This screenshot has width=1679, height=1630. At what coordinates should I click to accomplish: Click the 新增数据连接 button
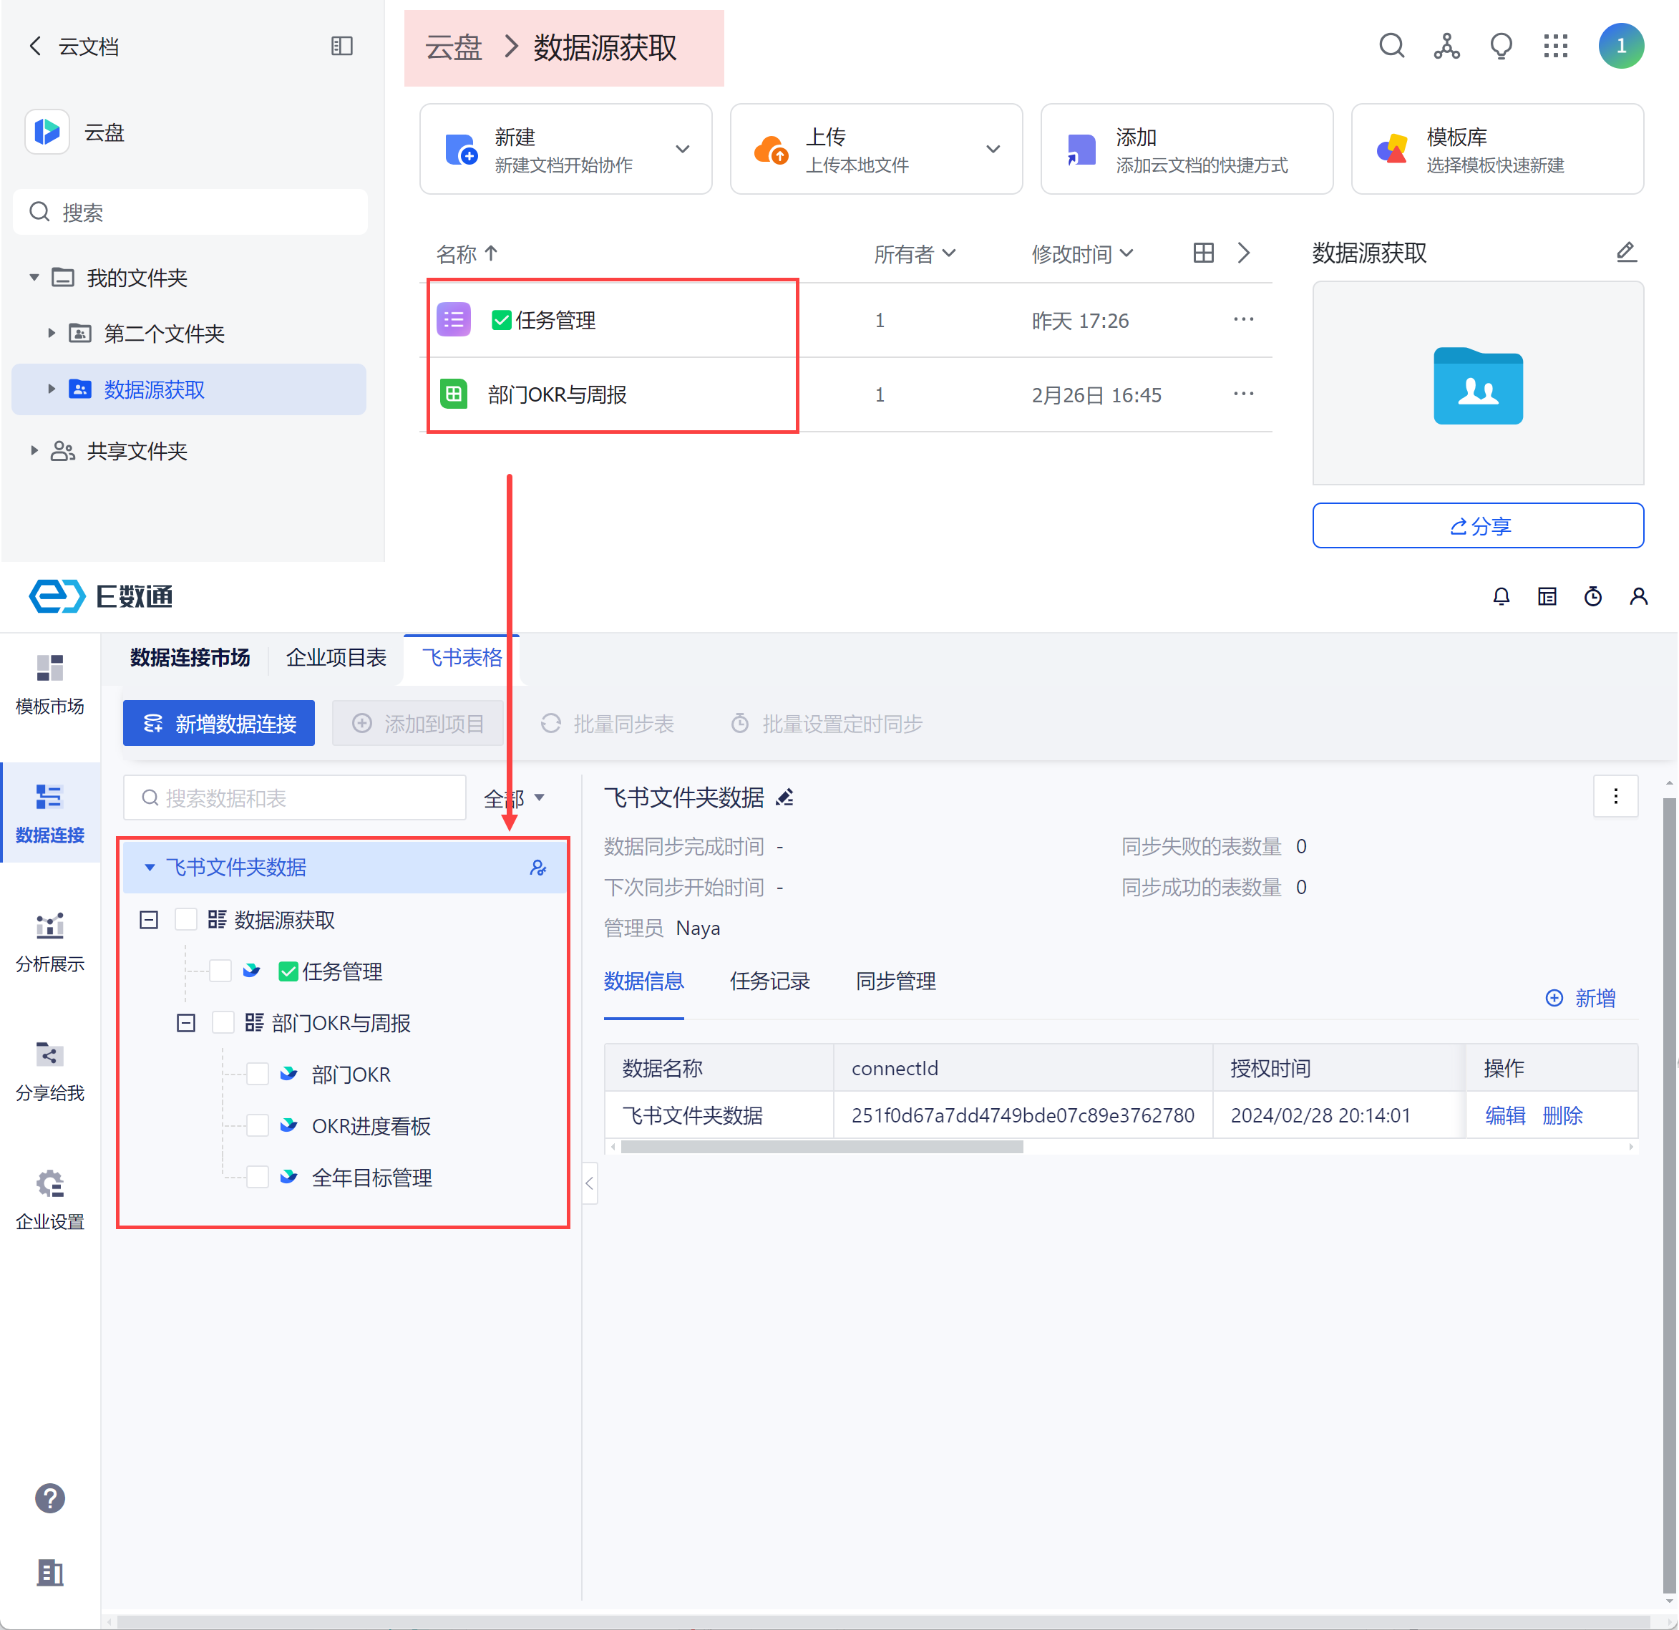219,723
